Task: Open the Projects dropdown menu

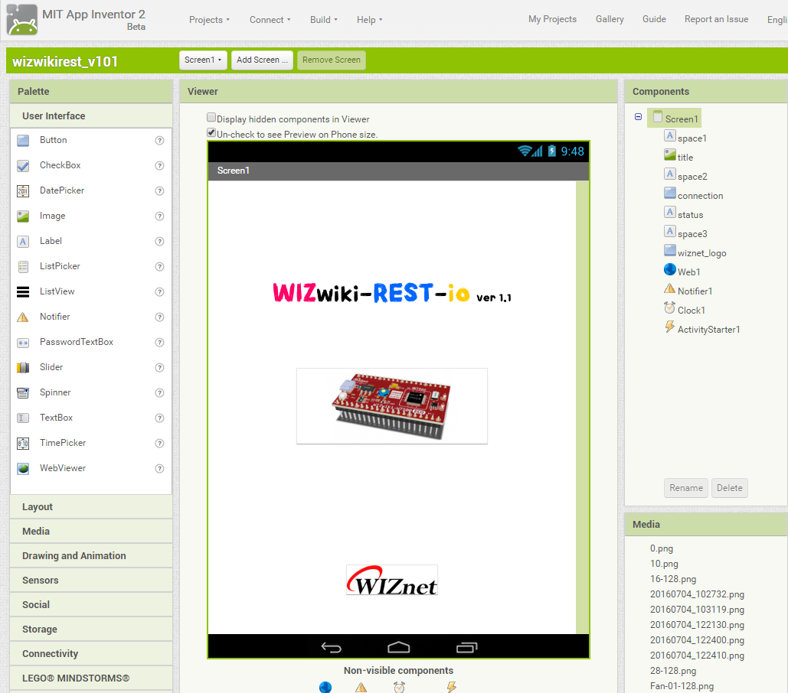Action: (209, 20)
